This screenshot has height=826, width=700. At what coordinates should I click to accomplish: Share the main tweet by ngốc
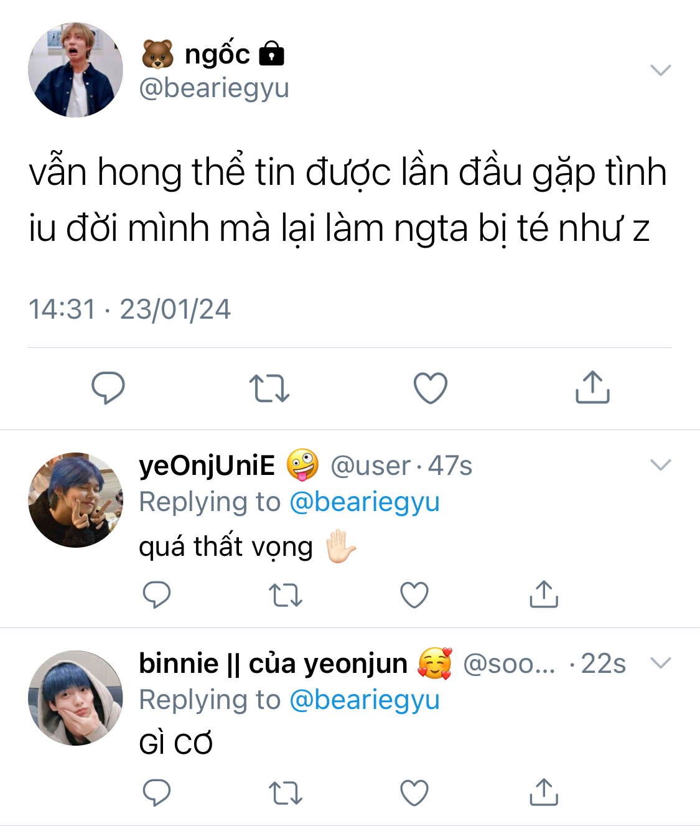point(592,388)
